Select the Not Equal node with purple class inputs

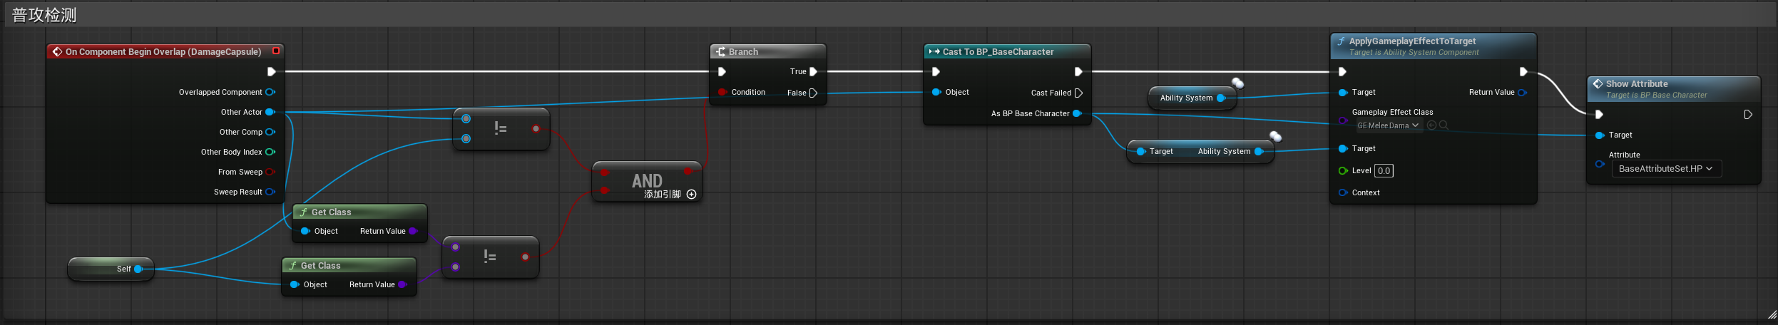tap(491, 257)
